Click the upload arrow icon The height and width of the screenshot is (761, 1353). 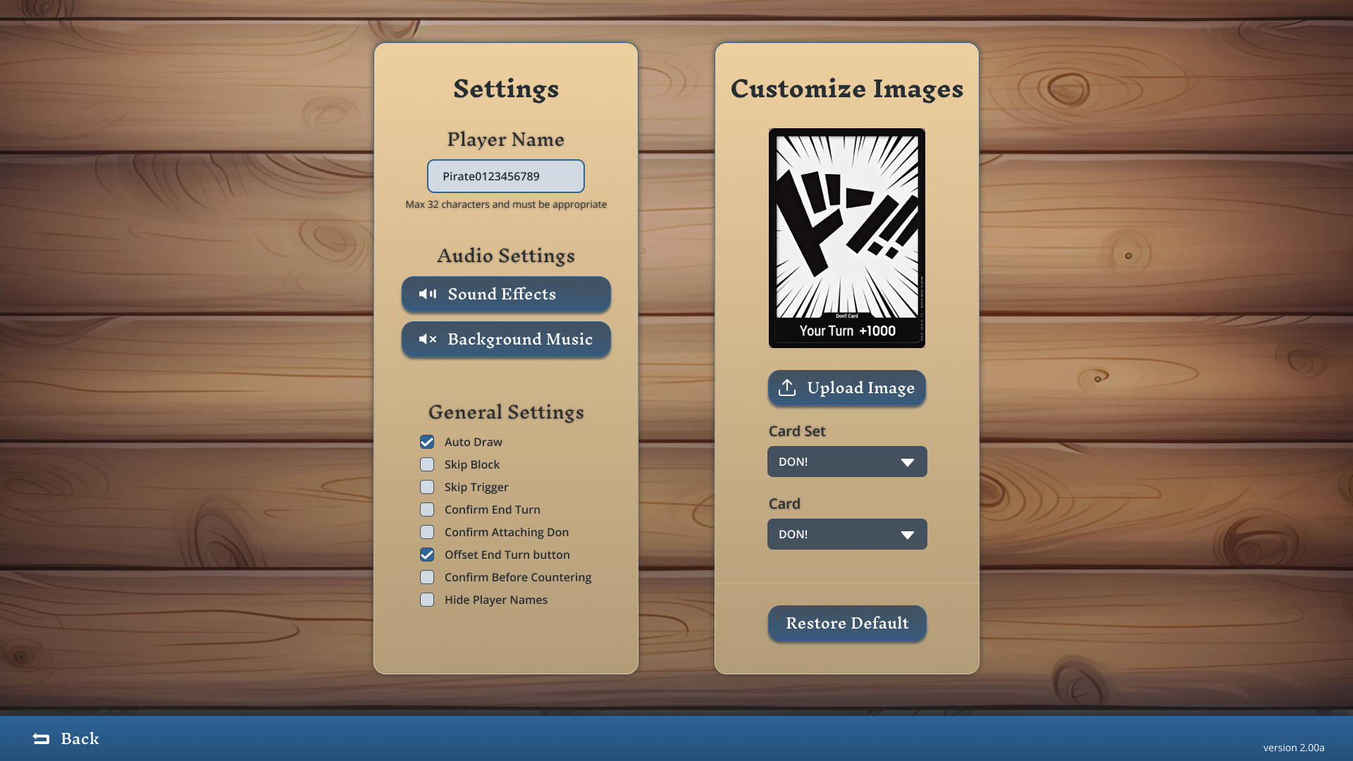[x=787, y=388]
